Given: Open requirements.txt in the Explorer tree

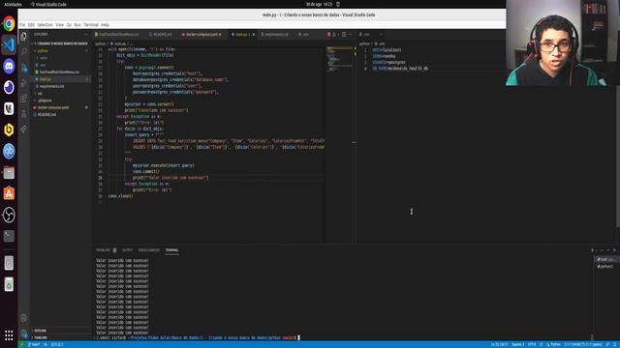Looking at the screenshot, I should pos(61,86).
